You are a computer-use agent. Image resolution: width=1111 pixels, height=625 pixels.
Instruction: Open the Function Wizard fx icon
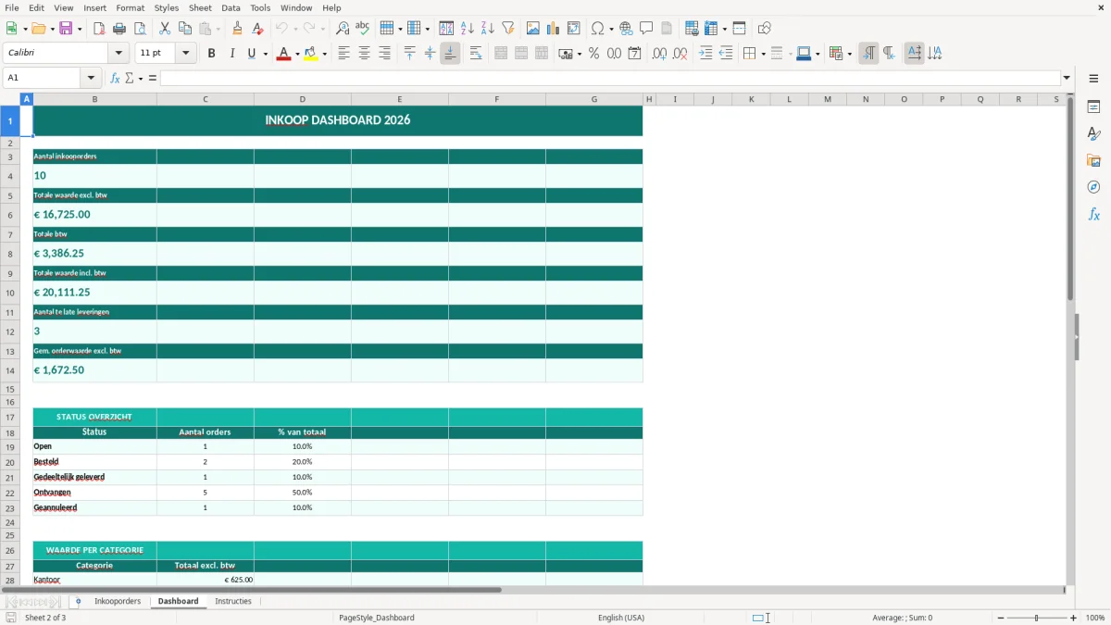tap(115, 78)
